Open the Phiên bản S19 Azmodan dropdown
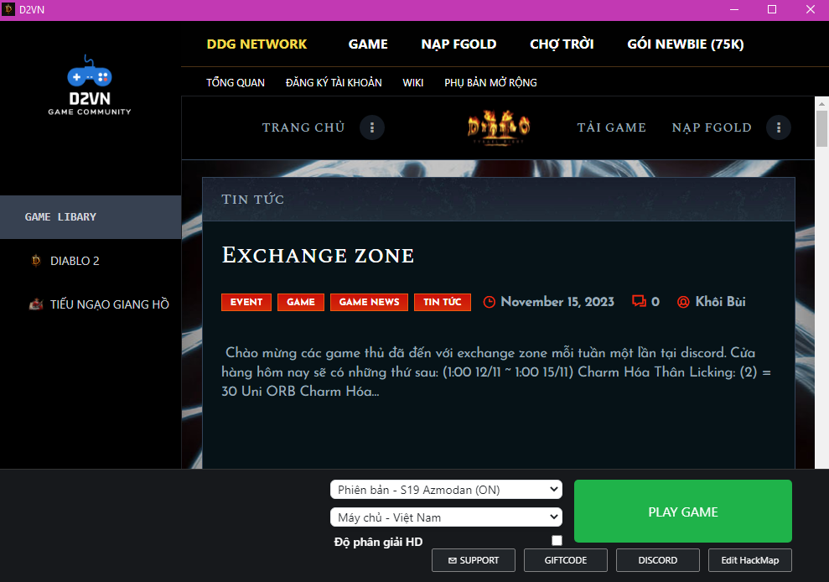The width and height of the screenshot is (829, 582). click(445, 490)
